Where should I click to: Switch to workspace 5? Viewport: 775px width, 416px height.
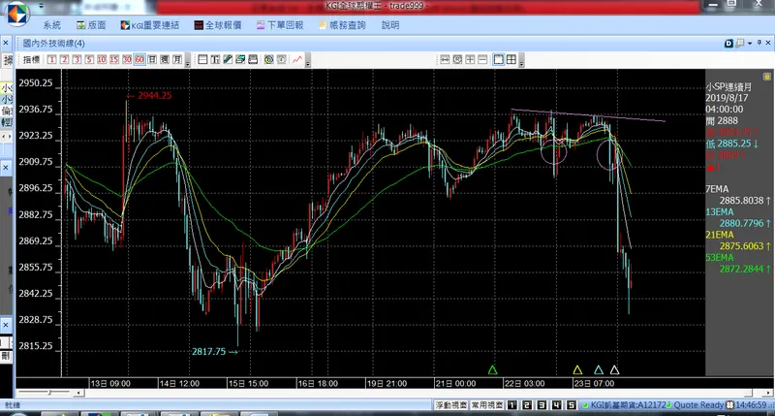coord(572,405)
